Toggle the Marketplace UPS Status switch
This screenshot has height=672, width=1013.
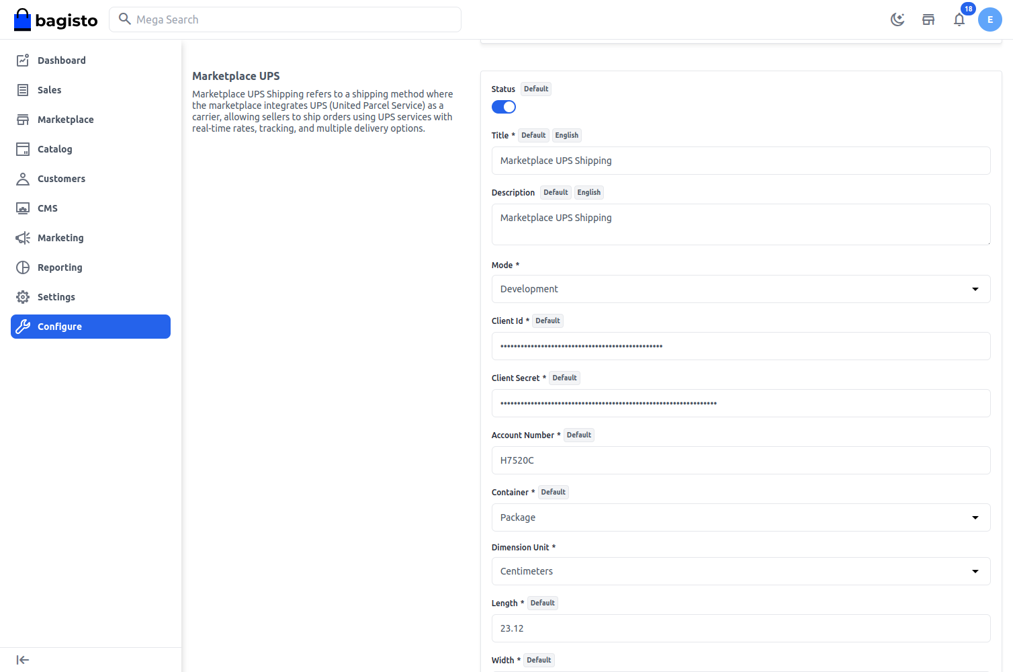pos(504,107)
